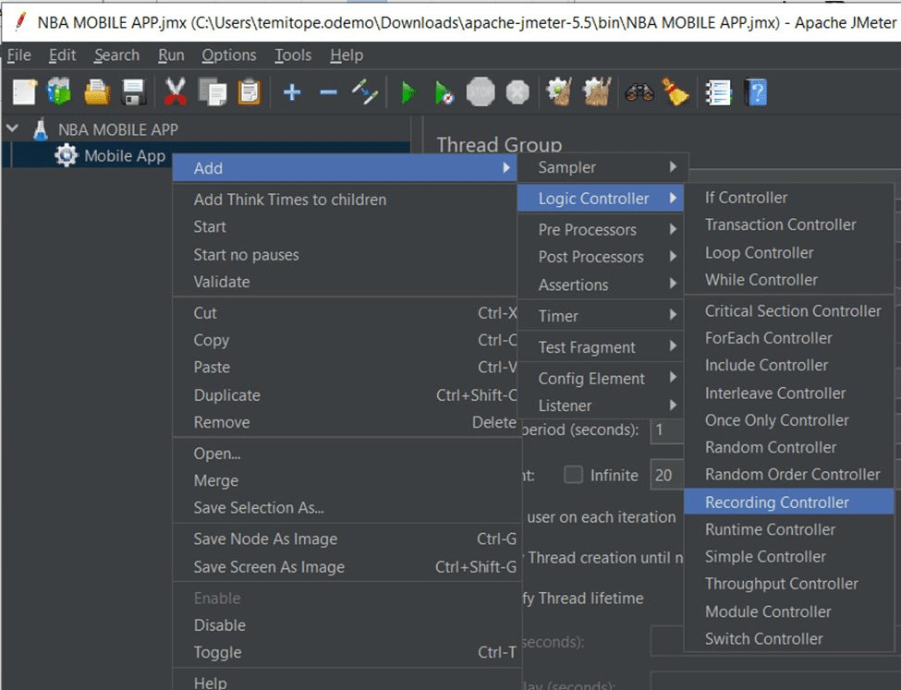Image resolution: width=901 pixels, height=690 pixels.
Task: Open the Help menu in menu bar
Action: pyautogui.click(x=347, y=55)
